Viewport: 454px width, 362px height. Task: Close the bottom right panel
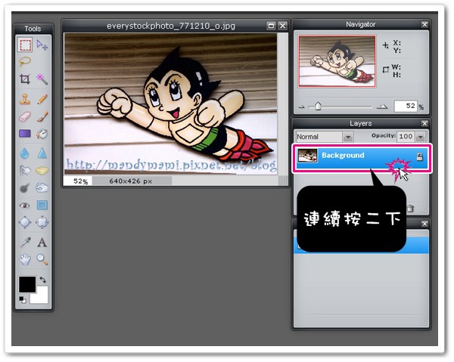click(x=424, y=224)
